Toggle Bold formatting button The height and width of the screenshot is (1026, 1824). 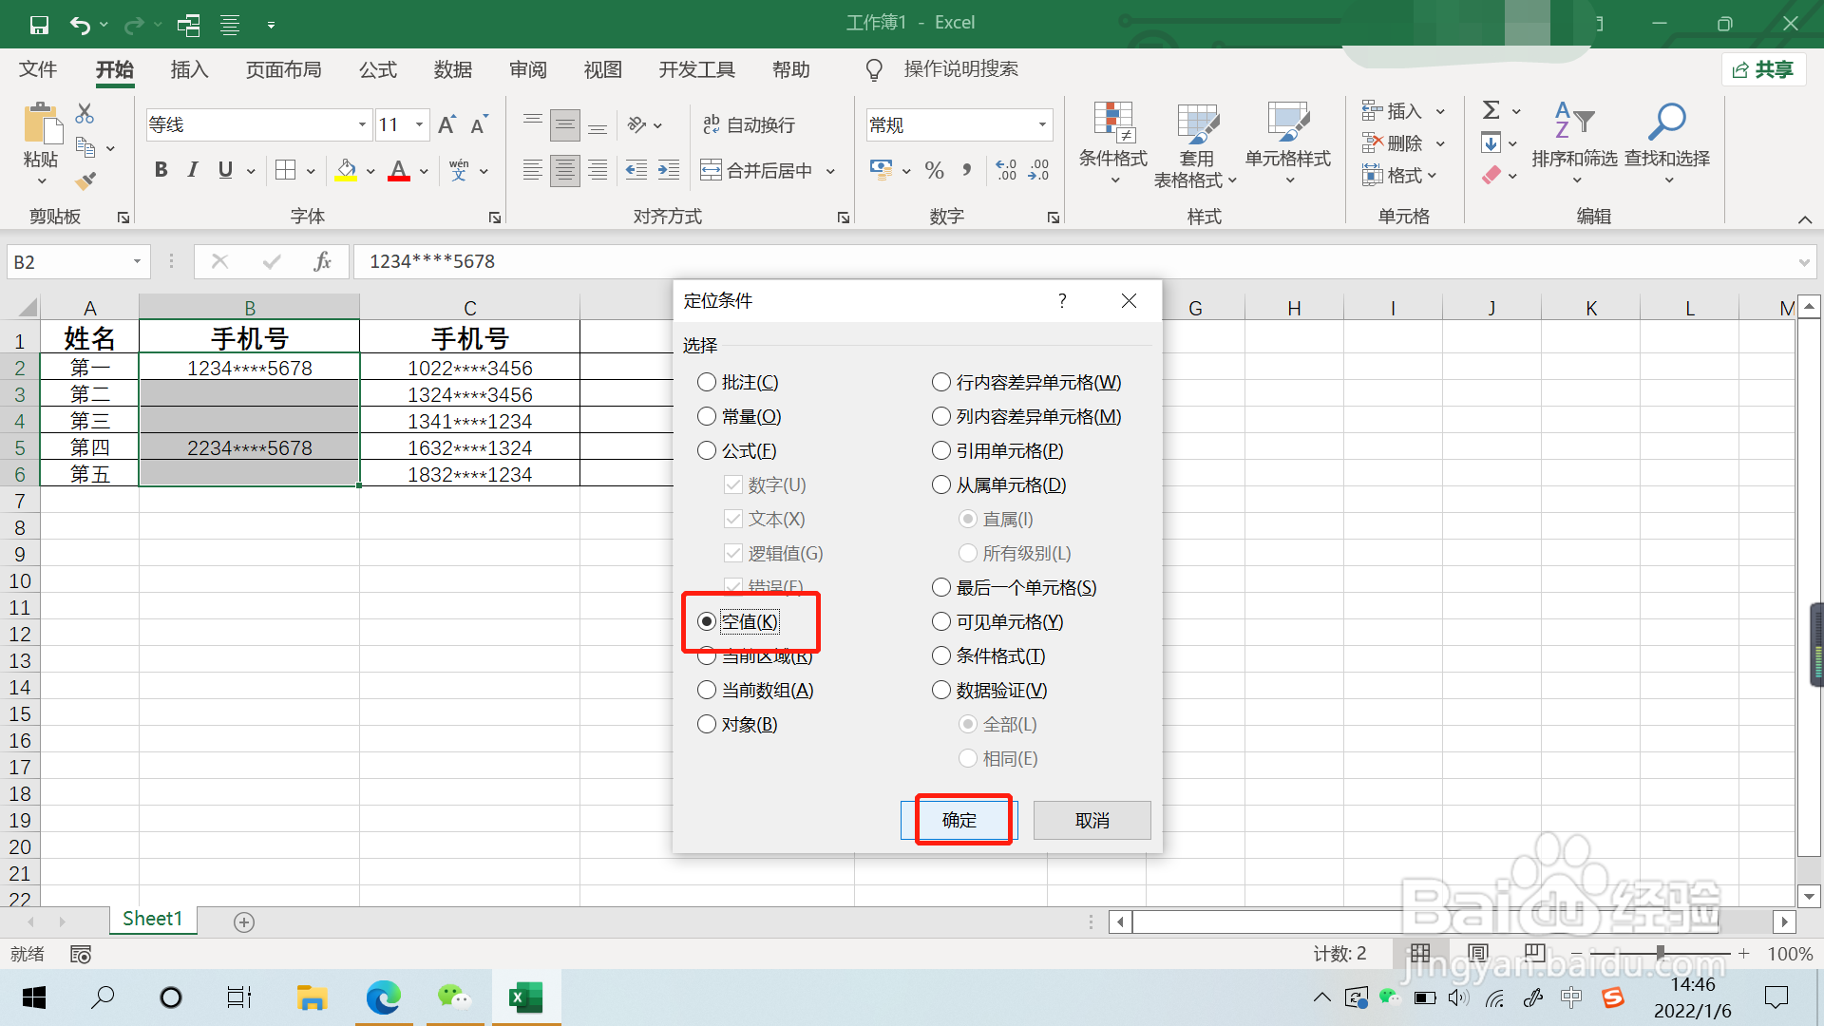pyautogui.click(x=161, y=170)
